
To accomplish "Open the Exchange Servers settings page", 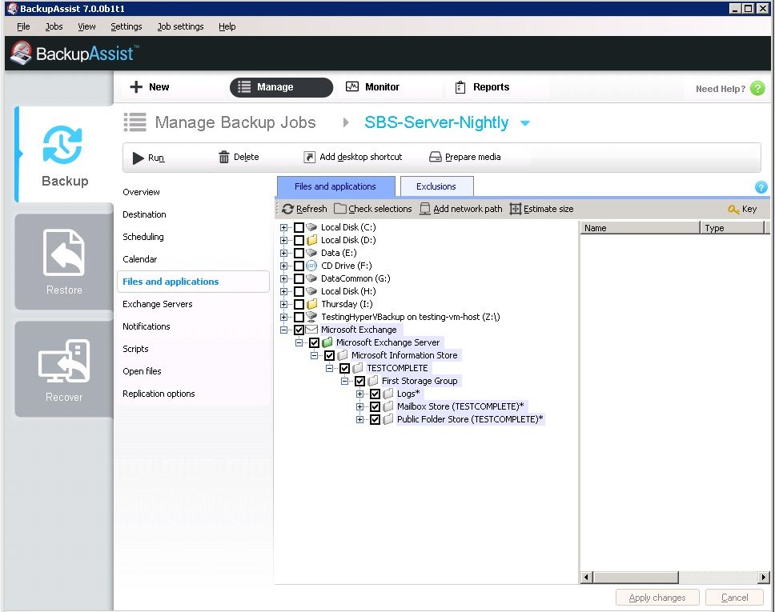I will [158, 304].
